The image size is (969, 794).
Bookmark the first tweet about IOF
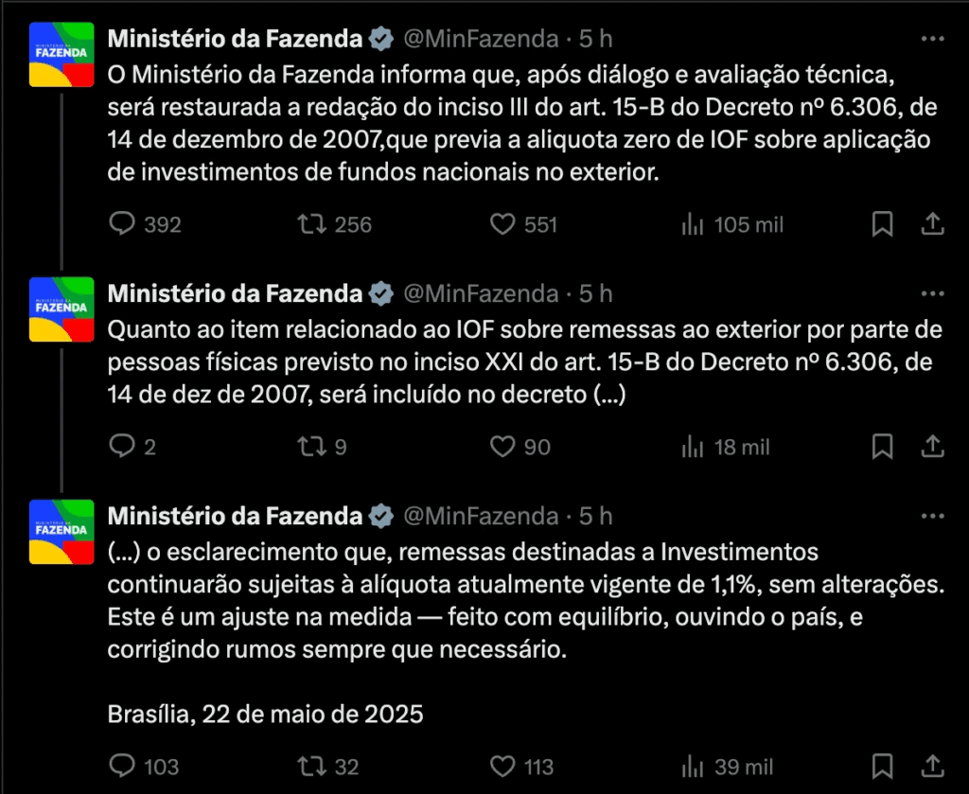[882, 224]
